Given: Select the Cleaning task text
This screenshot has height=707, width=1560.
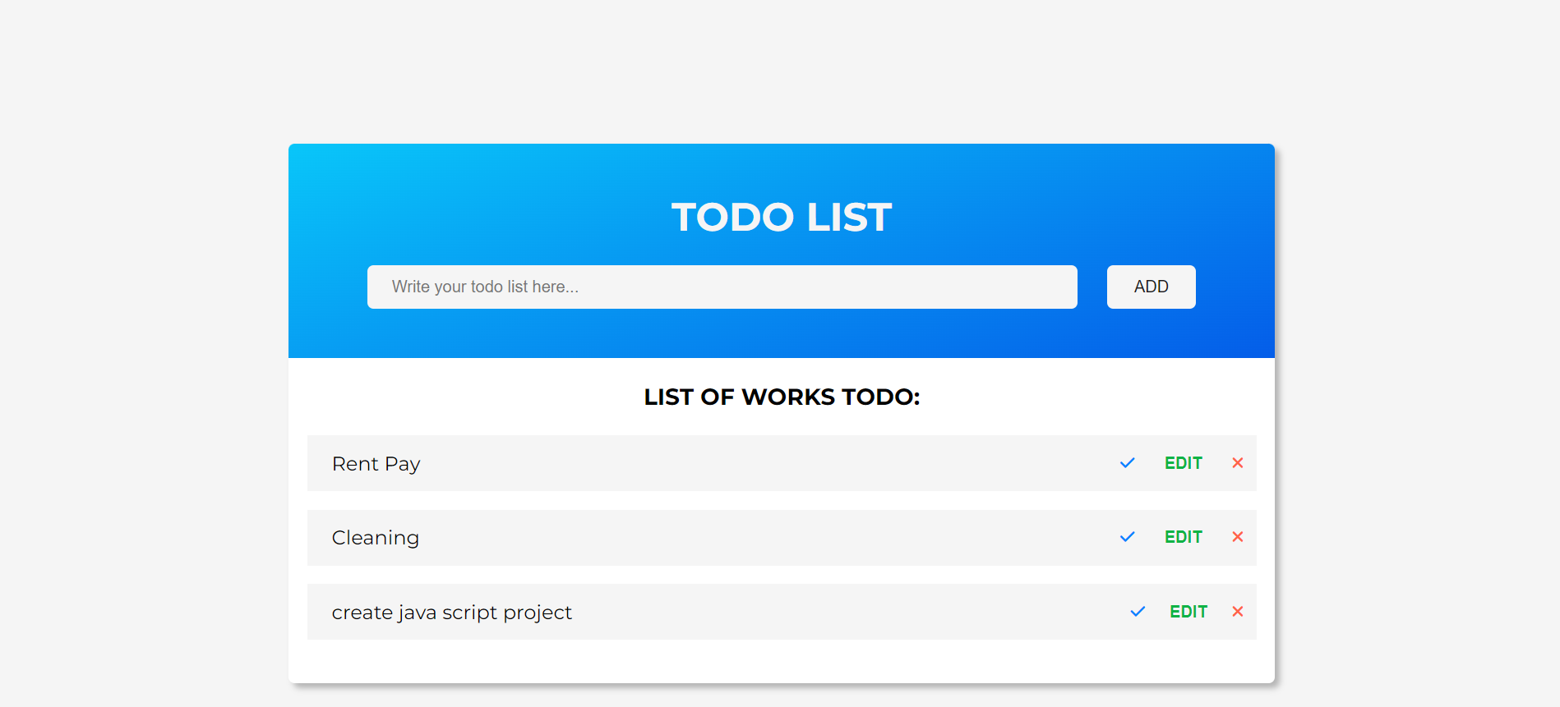Looking at the screenshot, I should pos(376,538).
